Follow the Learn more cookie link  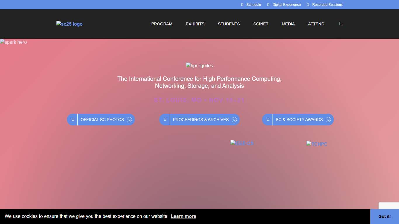pyautogui.click(x=183, y=216)
